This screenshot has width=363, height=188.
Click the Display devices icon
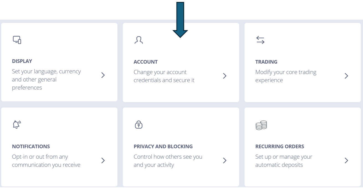pos(17,40)
